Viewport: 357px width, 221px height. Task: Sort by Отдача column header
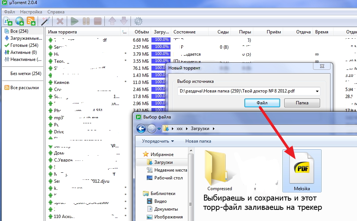point(303,32)
